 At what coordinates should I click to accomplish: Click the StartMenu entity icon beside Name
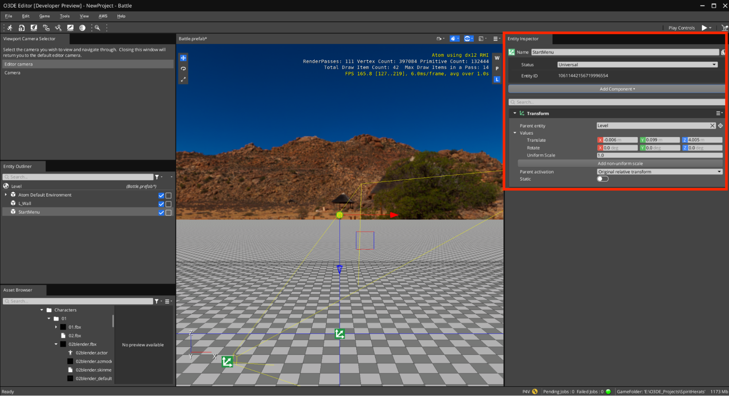(512, 52)
